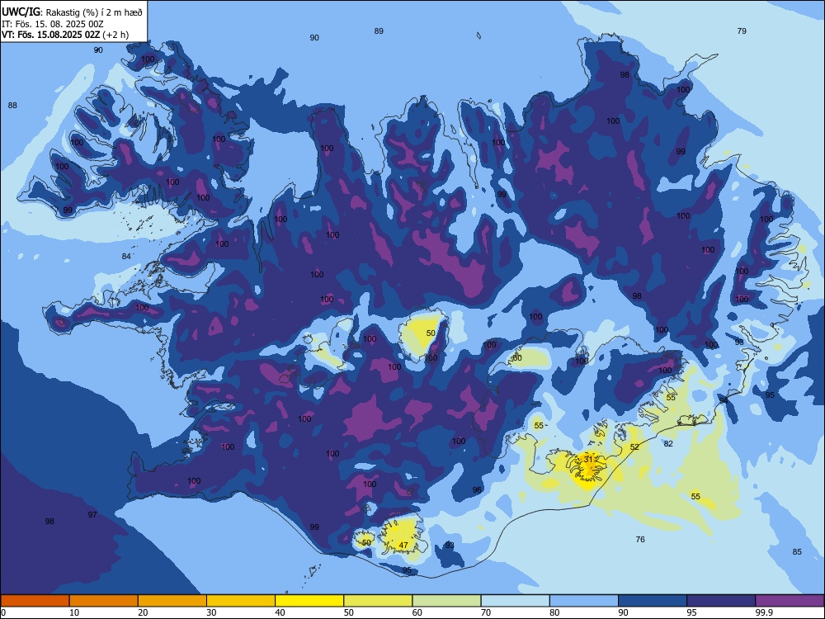
Task: Click the orange 10–20 legend swatch
Action: [104, 601]
